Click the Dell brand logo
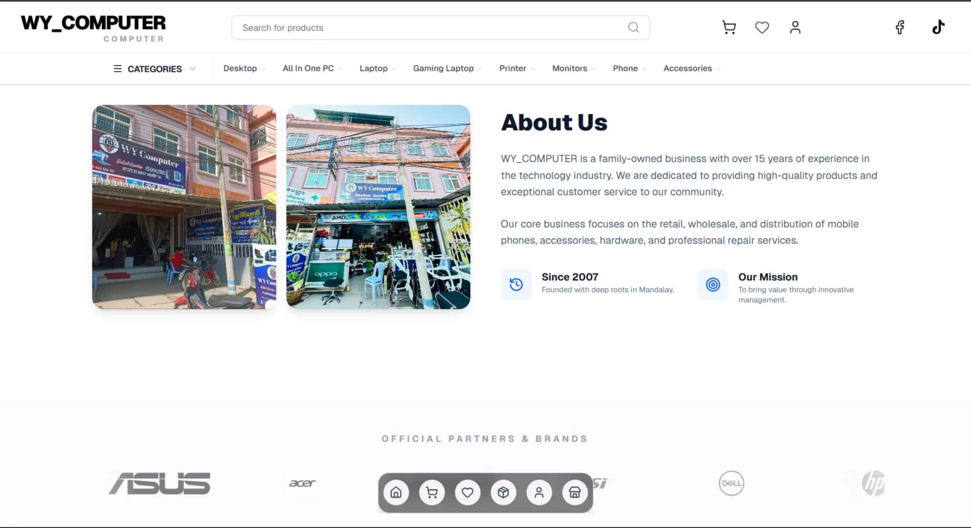Image resolution: width=971 pixels, height=528 pixels. pos(731,483)
